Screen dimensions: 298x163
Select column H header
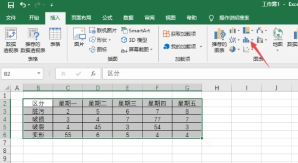(x=217, y=88)
